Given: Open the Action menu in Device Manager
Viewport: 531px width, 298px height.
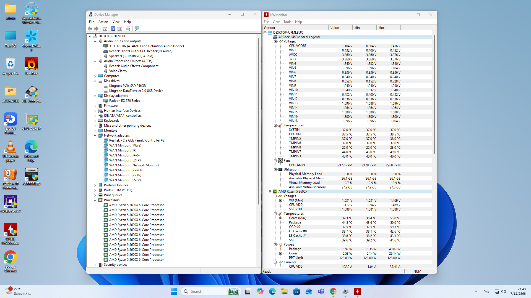Looking at the screenshot, I should (x=103, y=22).
